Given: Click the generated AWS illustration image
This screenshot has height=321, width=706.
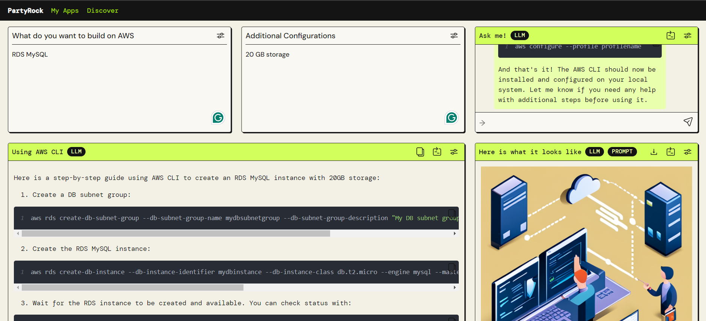Looking at the screenshot, I should 586,244.
